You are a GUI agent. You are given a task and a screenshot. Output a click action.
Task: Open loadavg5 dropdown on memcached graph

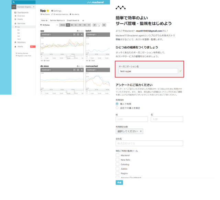pyautogui.click(x=92, y=70)
